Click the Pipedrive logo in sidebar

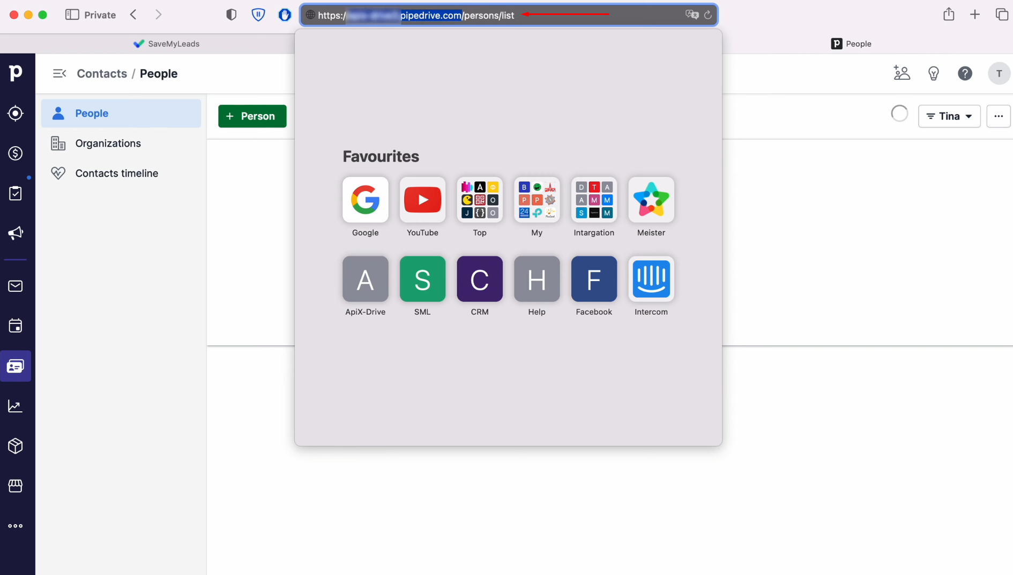tap(16, 73)
